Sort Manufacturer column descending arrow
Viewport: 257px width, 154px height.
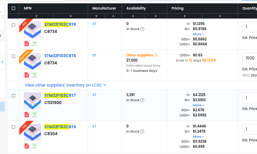pyautogui.click(x=113, y=16)
